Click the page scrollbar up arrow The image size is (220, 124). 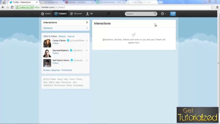[x=219, y=12]
